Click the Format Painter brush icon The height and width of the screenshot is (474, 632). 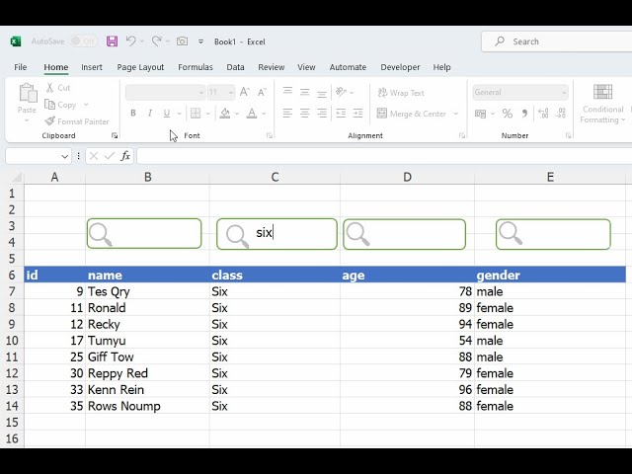click(49, 121)
